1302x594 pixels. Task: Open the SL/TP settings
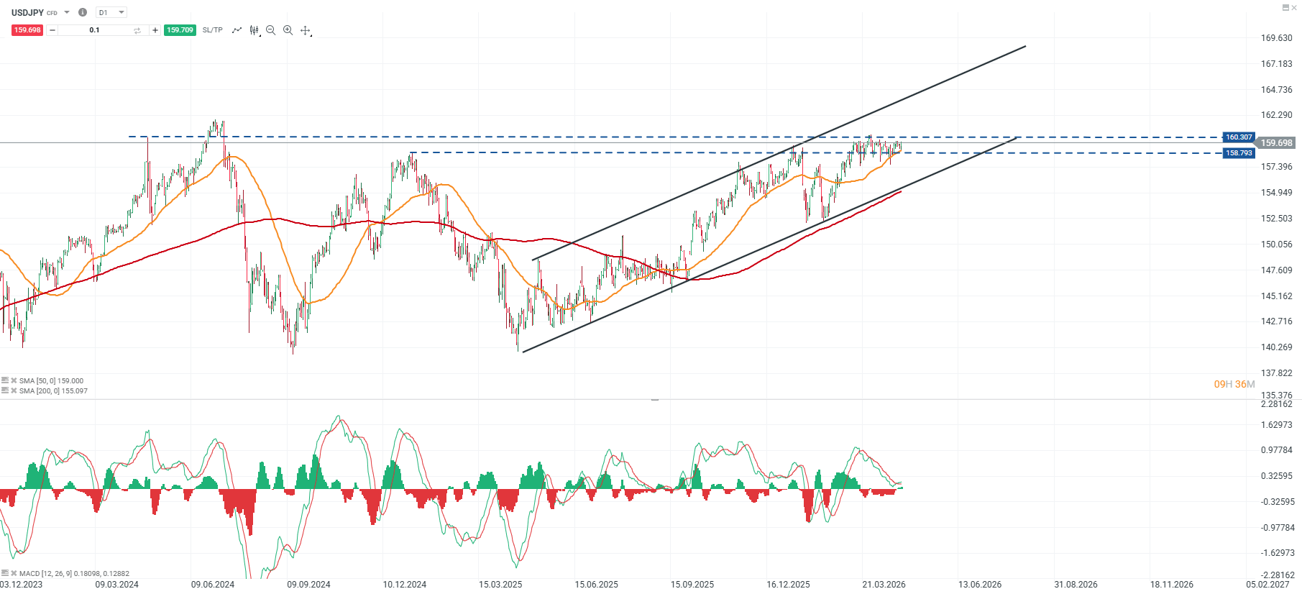(212, 30)
